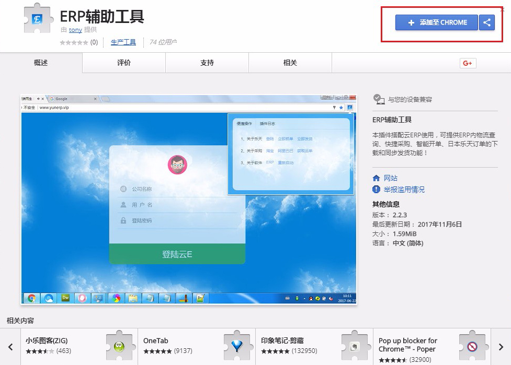
Task: Click the 其他信息 heading
Action: coord(386,204)
